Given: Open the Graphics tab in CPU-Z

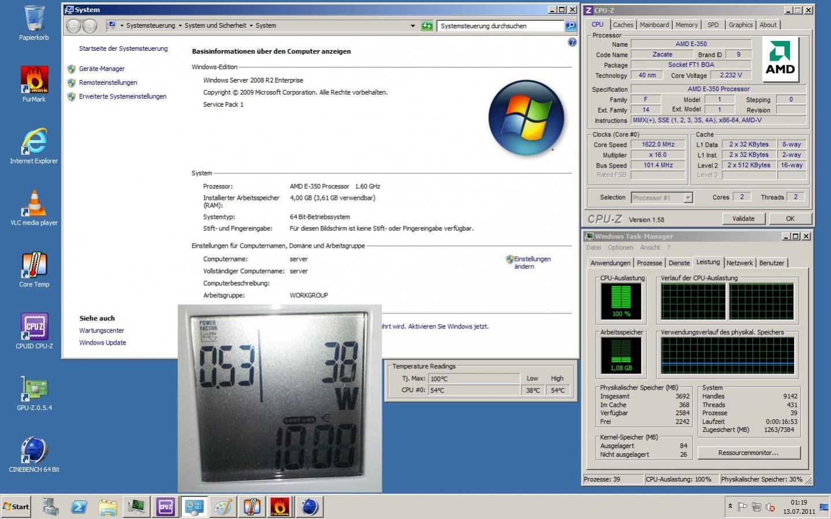Looking at the screenshot, I should [740, 25].
